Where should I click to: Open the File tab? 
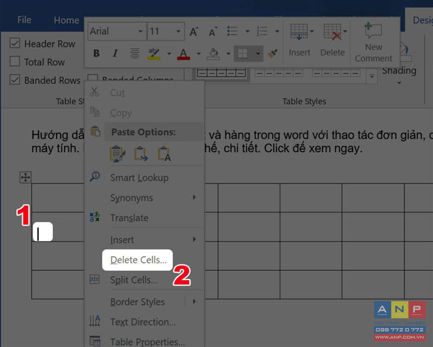coord(24,20)
